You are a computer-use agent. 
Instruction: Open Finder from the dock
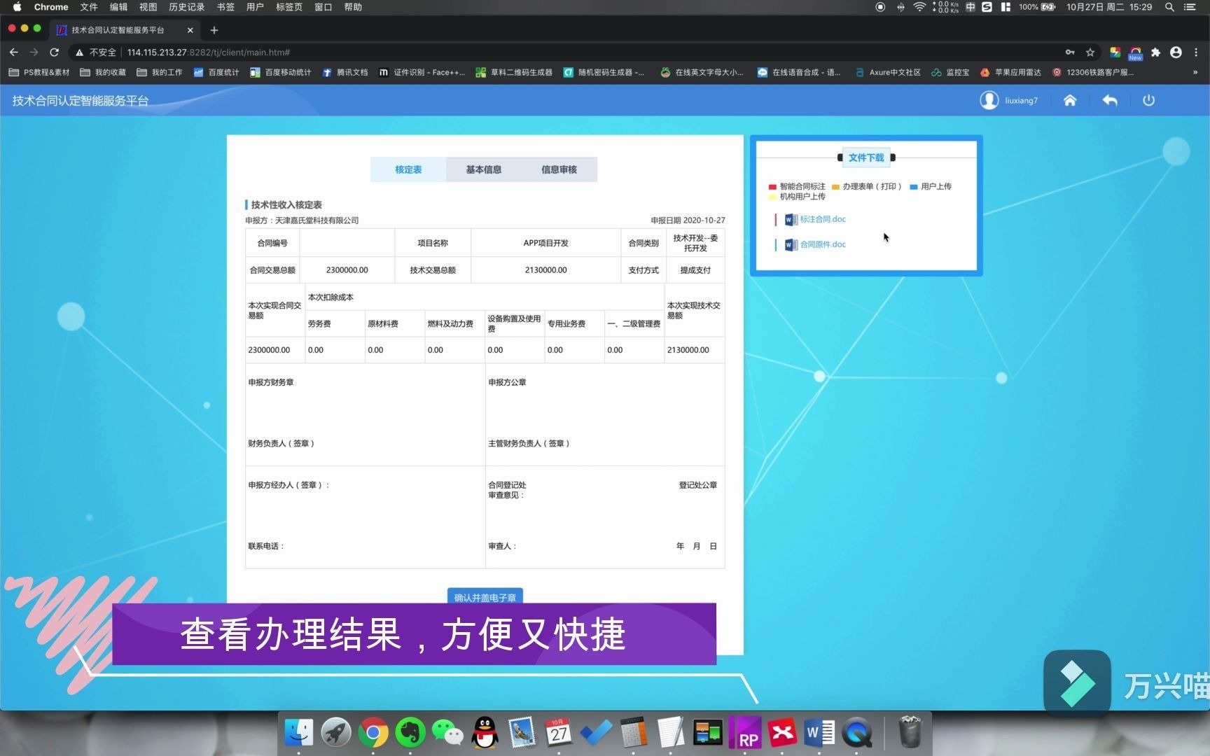pyautogui.click(x=299, y=733)
